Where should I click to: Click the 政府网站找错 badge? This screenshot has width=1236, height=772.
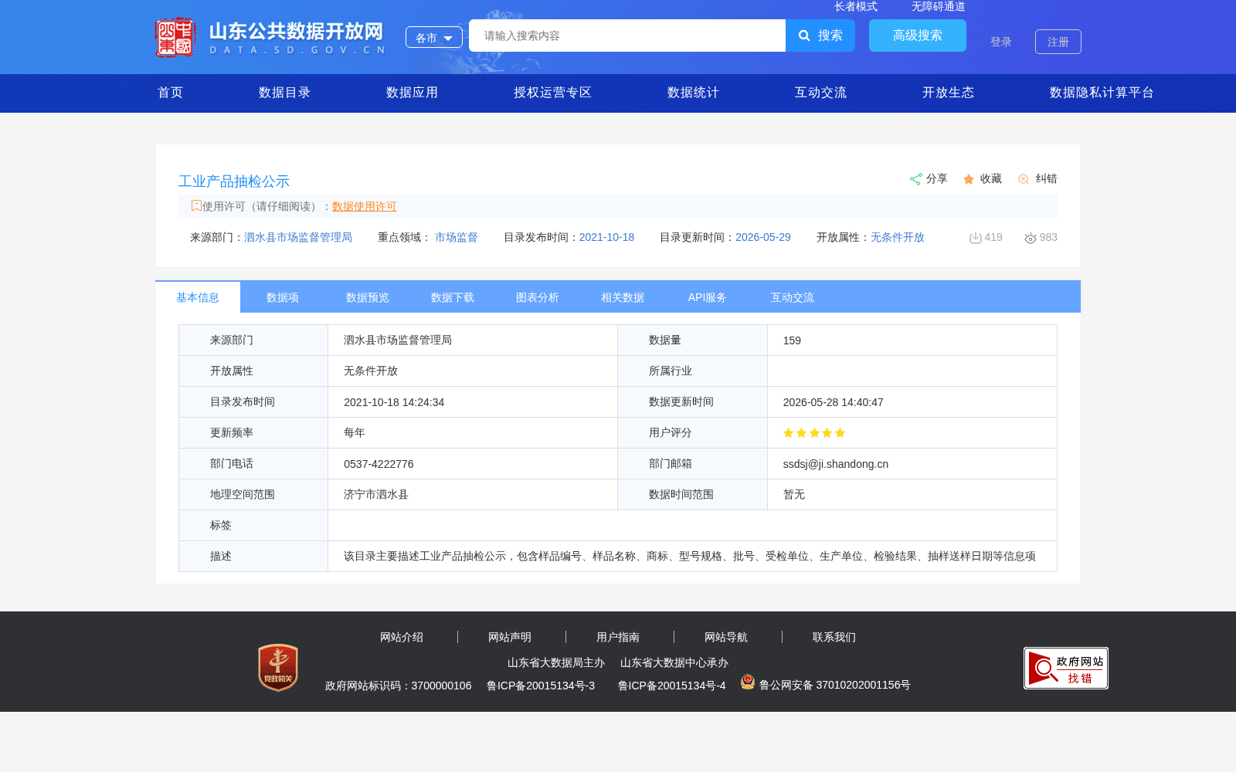1066,668
